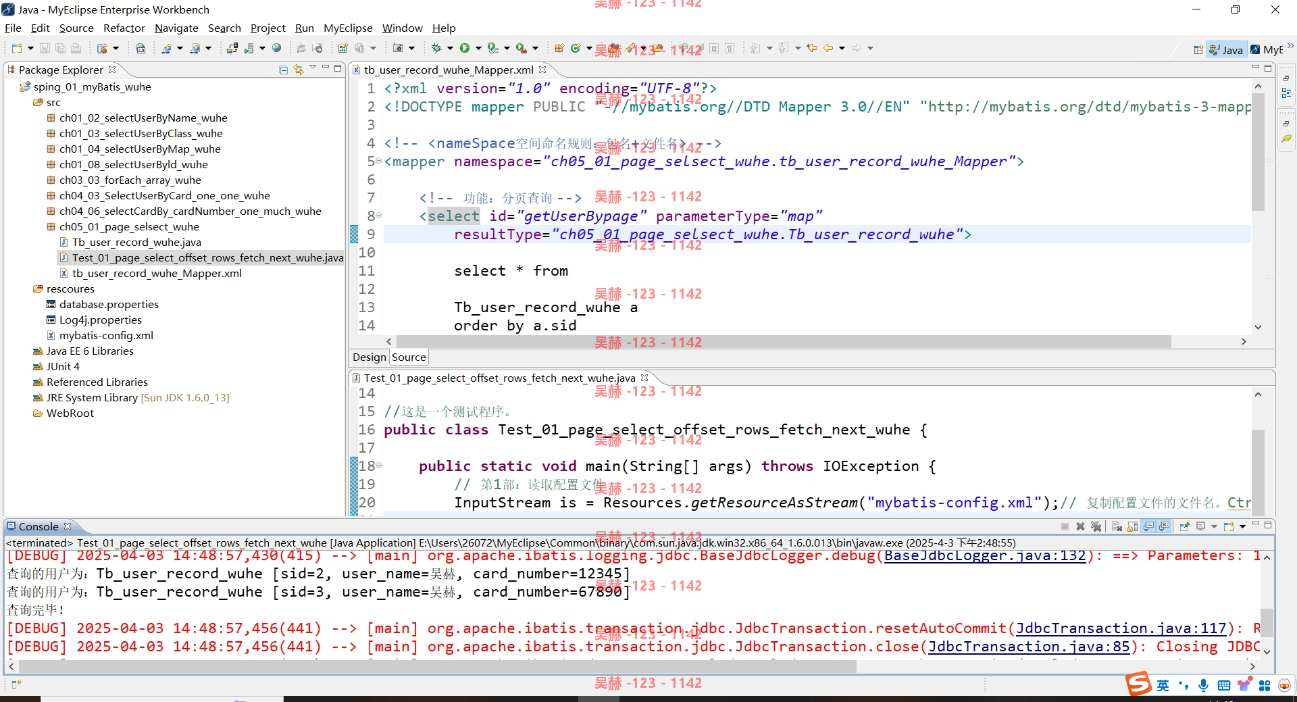This screenshot has height=702, width=1297.
Task: Open the web browser globe toolbar icon
Action: click(276, 48)
